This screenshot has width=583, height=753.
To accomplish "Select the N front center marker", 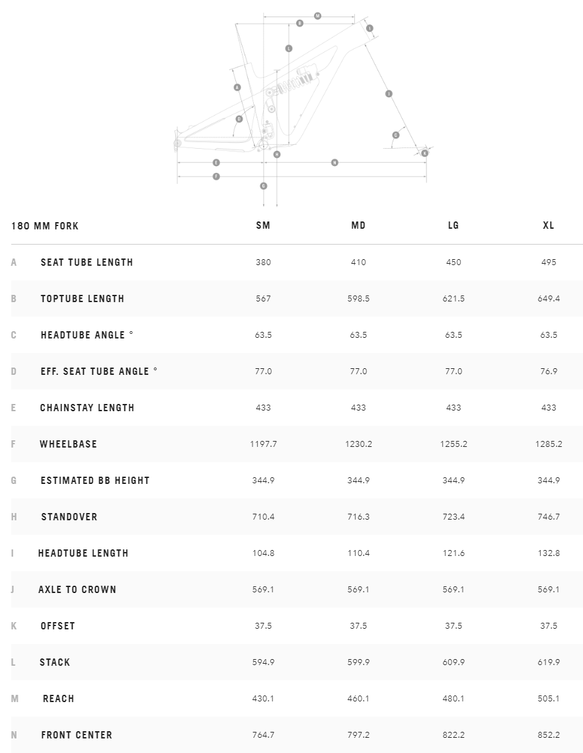I will pyautogui.click(x=334, y=162).
